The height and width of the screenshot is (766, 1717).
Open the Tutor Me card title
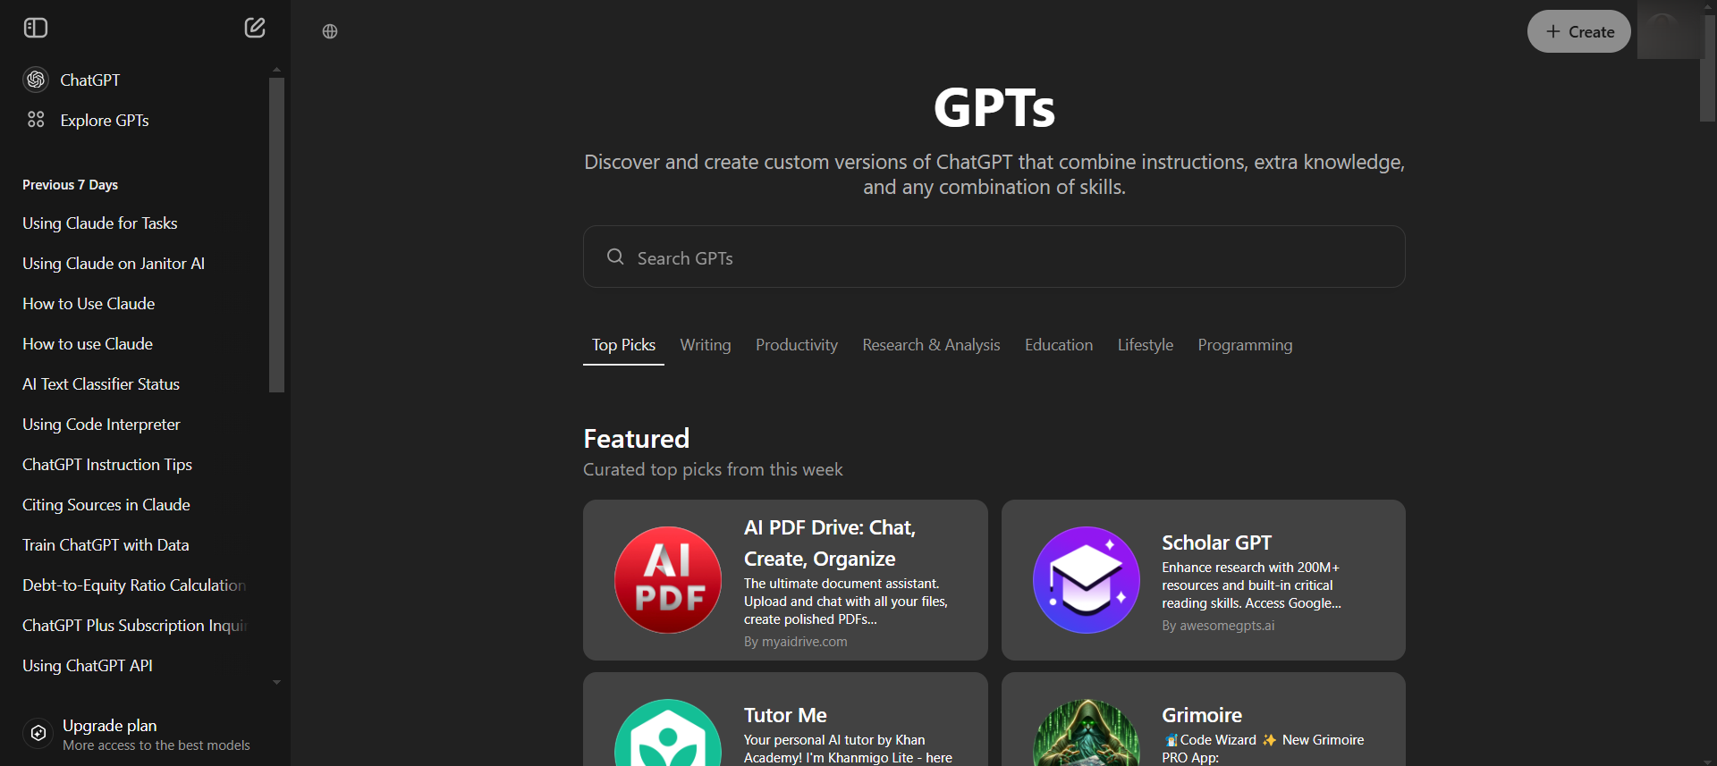click(785, 715)
